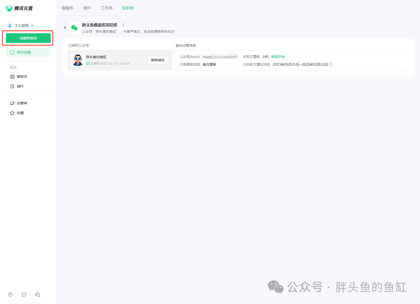Screen dimensions: 420x304
Task: Click the 腾讯元器 logo
Action: (19, 8)
